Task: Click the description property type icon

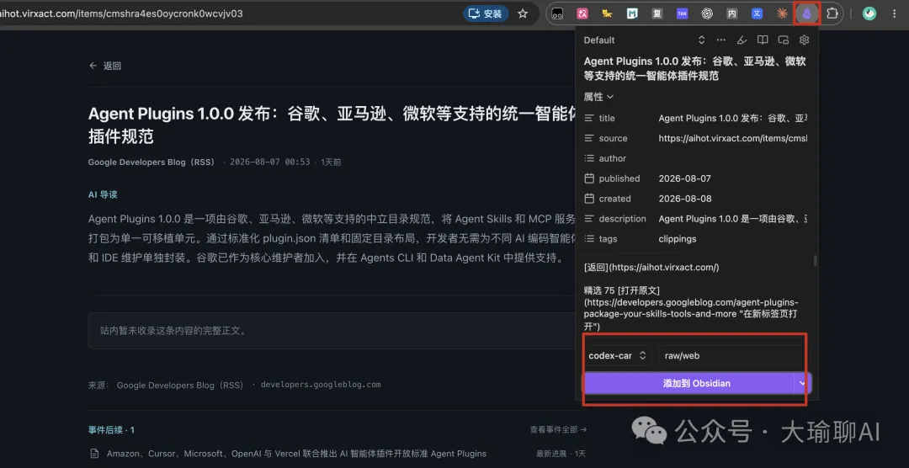Action: pos(589,219)
